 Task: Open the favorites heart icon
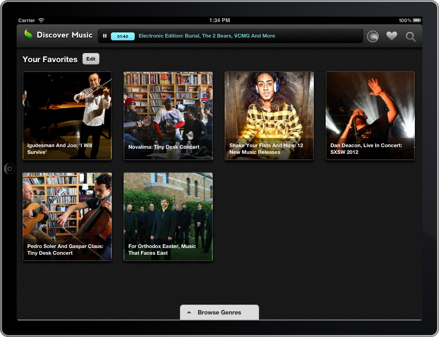tap(392, 36)
